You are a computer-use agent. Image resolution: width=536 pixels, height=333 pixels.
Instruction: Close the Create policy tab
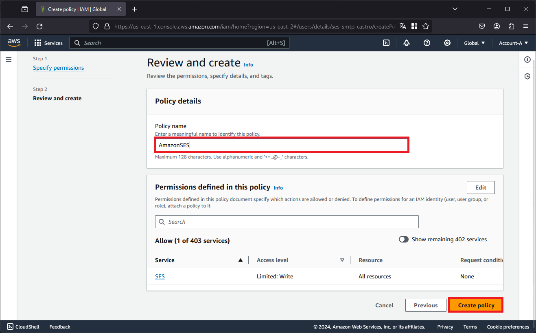[x=119, y=9]
